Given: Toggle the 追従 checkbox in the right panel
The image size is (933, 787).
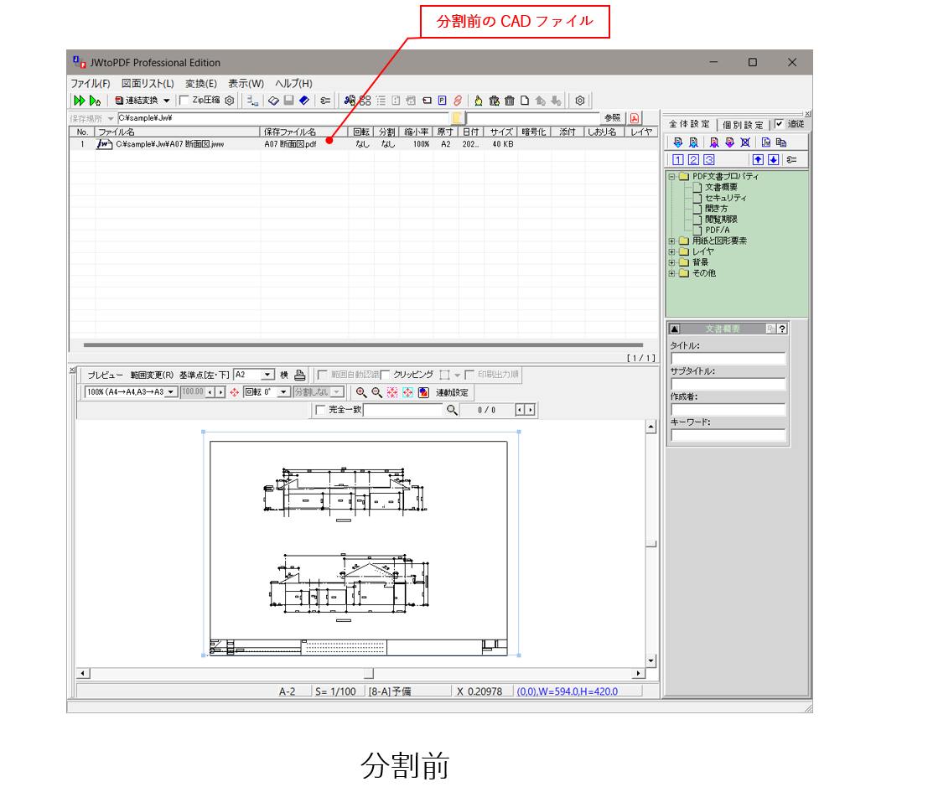Looking at the screenshot, I should 780,124.
